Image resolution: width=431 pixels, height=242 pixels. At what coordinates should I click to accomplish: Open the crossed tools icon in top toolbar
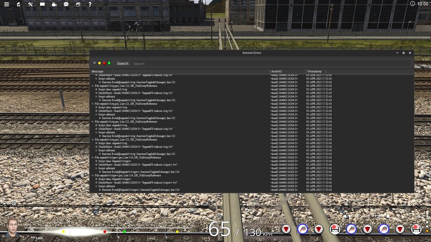pos(31,4)
